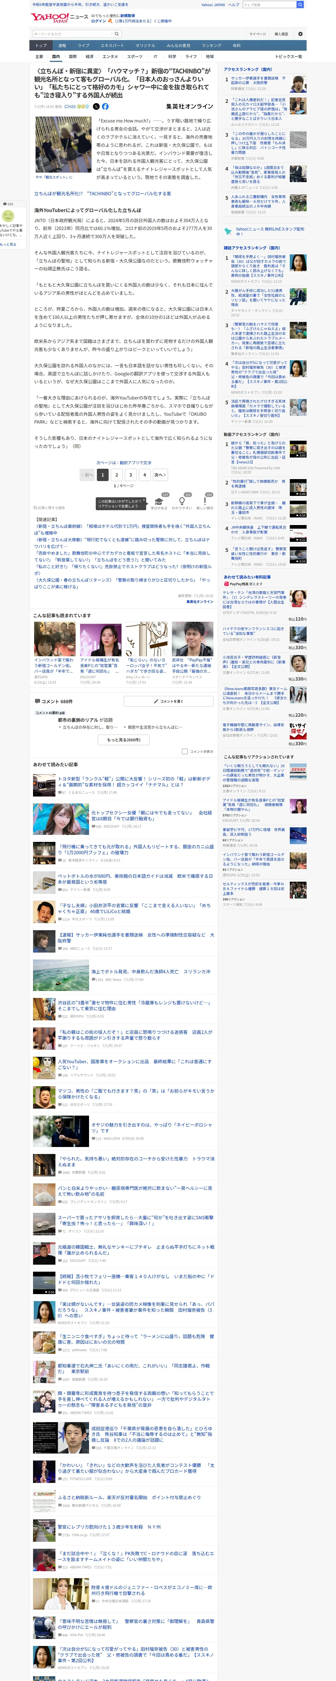
Task: Open ヘルプ link in the header
Action: pos(234,4)
